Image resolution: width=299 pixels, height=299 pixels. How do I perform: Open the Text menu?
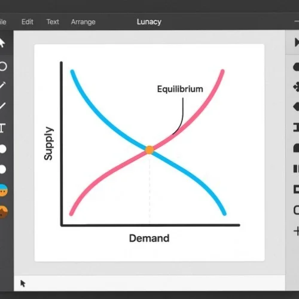coord(53,22)
